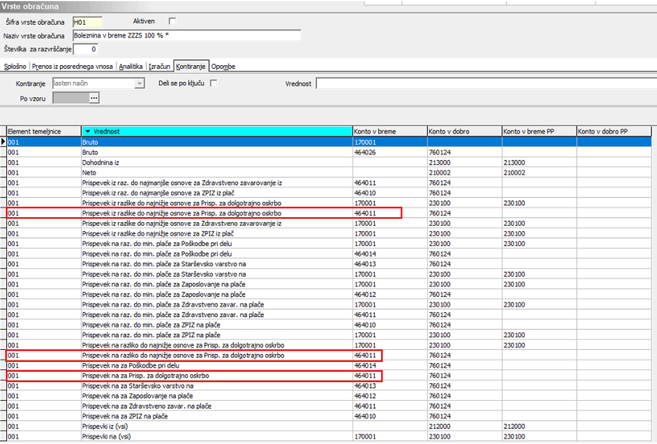Viewport: 657px width, 444px height.
Task: Click the Konto v breme PP column header
Action: 539,132
